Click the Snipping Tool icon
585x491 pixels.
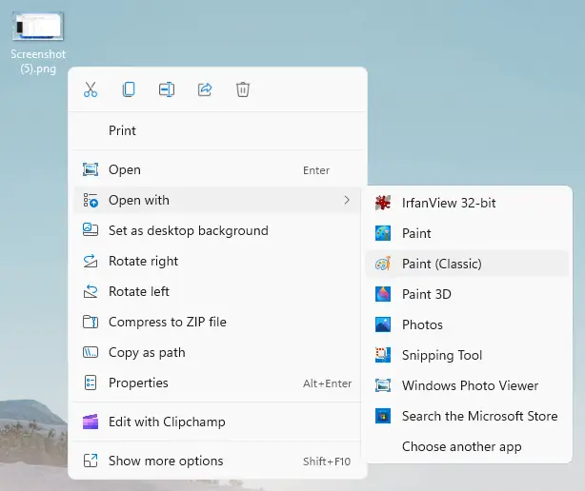coord(383,355)
